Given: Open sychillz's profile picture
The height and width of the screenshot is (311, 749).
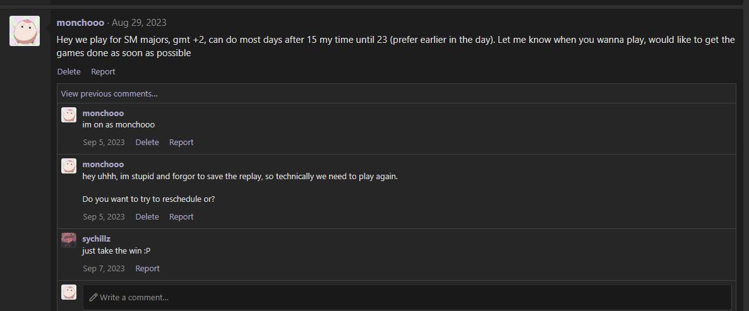Looking at the screenshot, I should 69,240.
